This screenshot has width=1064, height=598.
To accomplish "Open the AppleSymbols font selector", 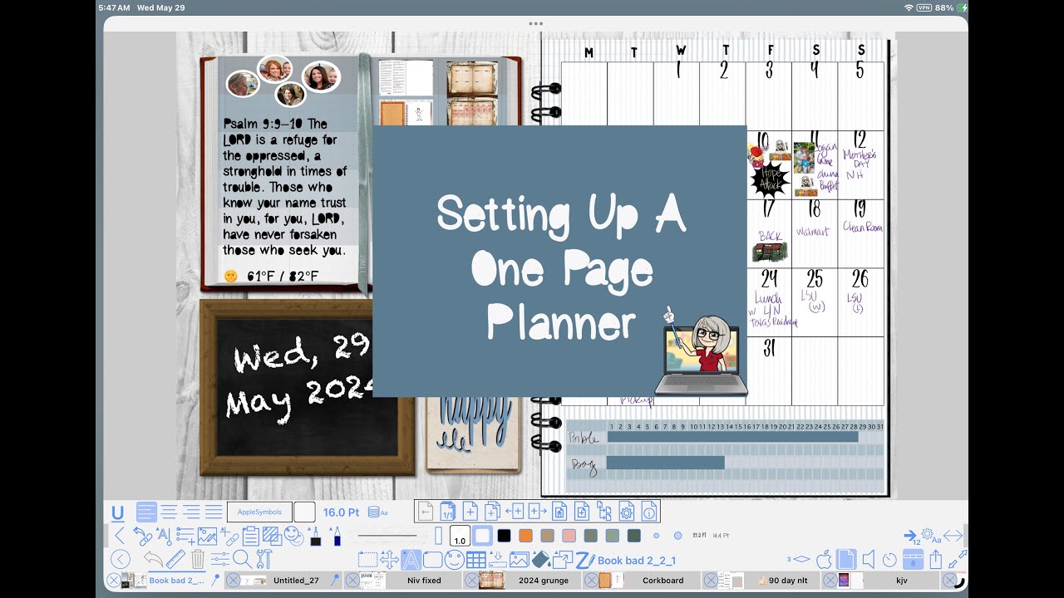I will pyautogui.click(x=259, y=512).
